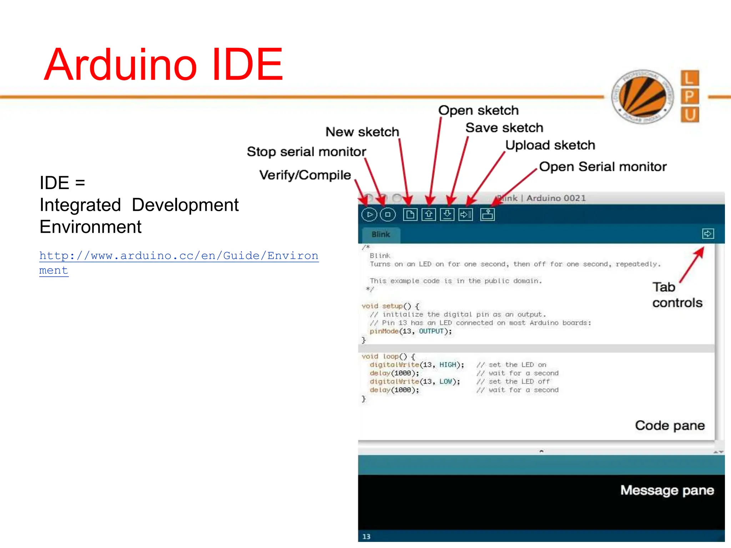Switch to the Blink sketch tab

click(x=381, y=234)
